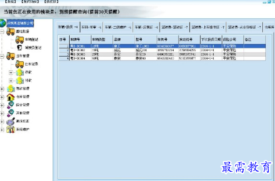Click the truck icon beside 车辆登记
Screen dimensions: 275x181
pyautogui.click(x=19, y=39)
